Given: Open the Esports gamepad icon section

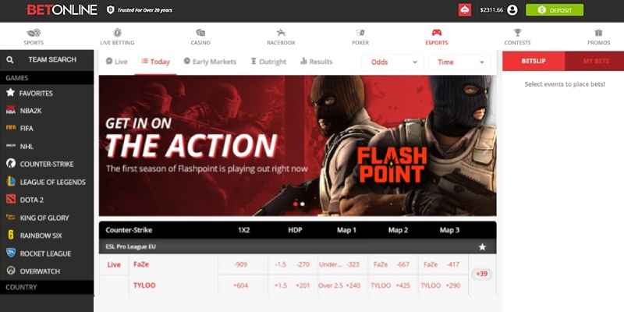Looking at the screenshot, I should tap(437, 32).
